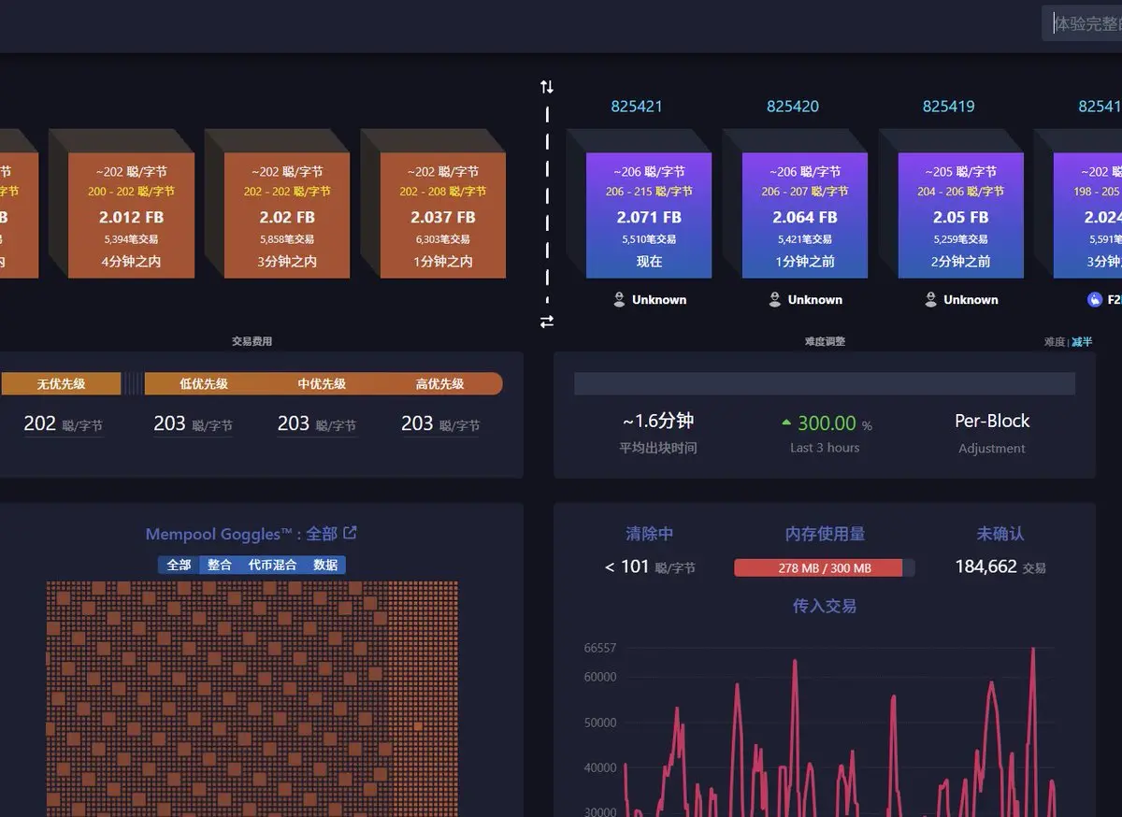1122x817 pixels.
Task: Open mined block 2.064 FB
Action: pos(805,216)
